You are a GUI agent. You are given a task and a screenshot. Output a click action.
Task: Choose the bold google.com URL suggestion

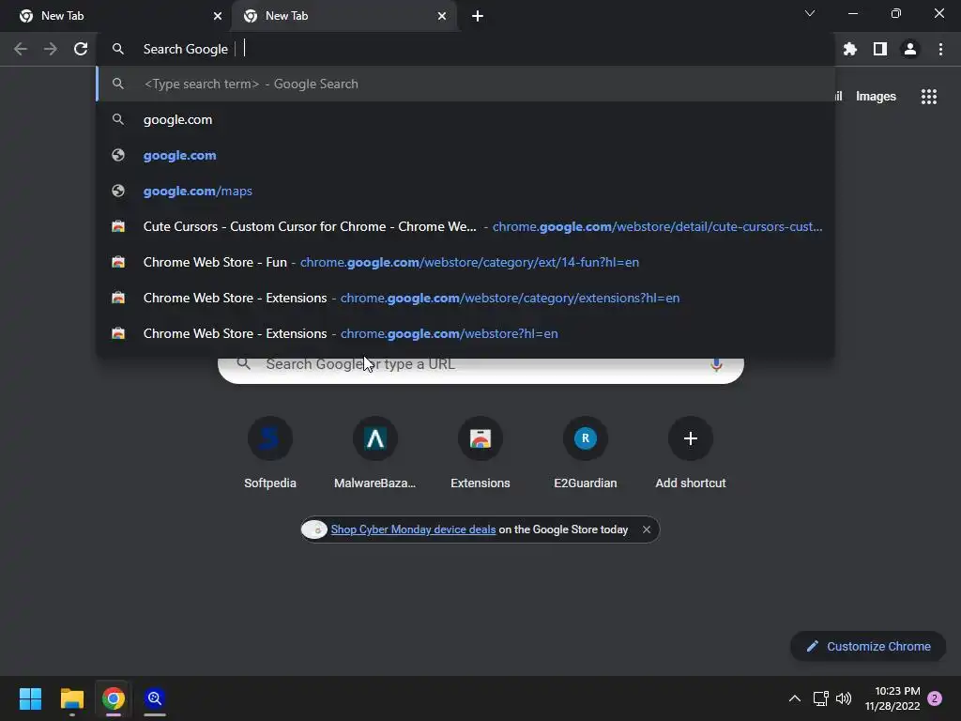pyautogui.click(x=465, y=155)
